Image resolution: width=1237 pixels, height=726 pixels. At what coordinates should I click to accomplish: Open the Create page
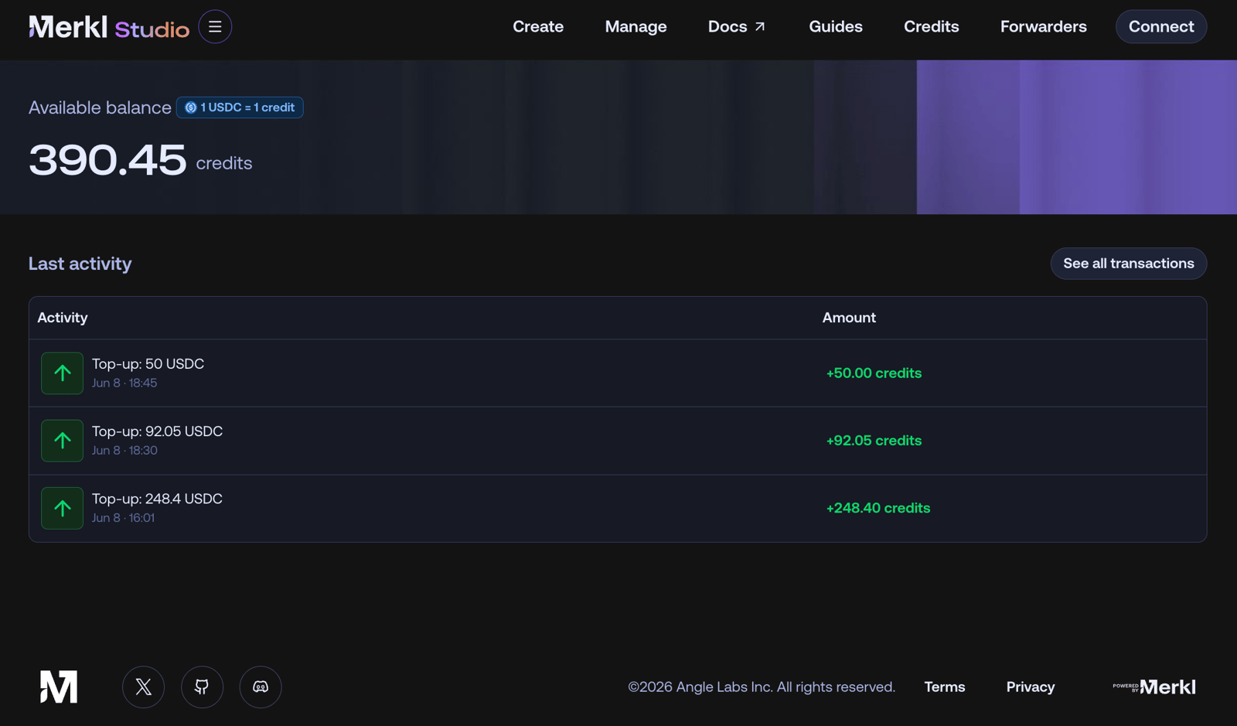pyautogui.click(x=538, y=27)
